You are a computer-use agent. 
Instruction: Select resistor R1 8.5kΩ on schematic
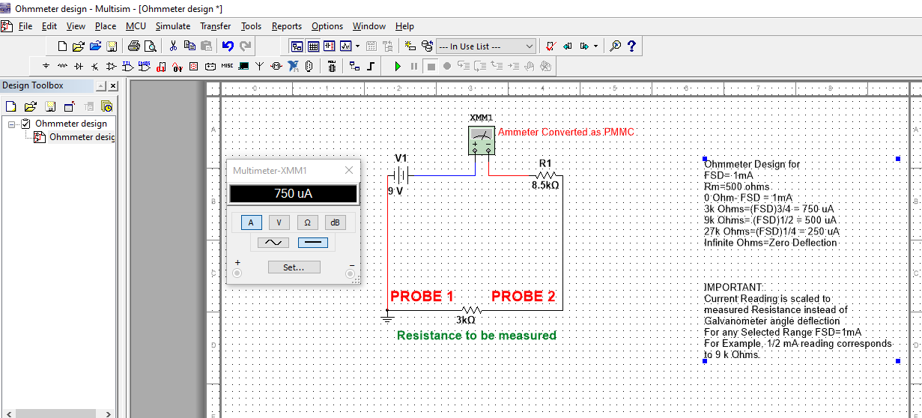coord(545,175)
